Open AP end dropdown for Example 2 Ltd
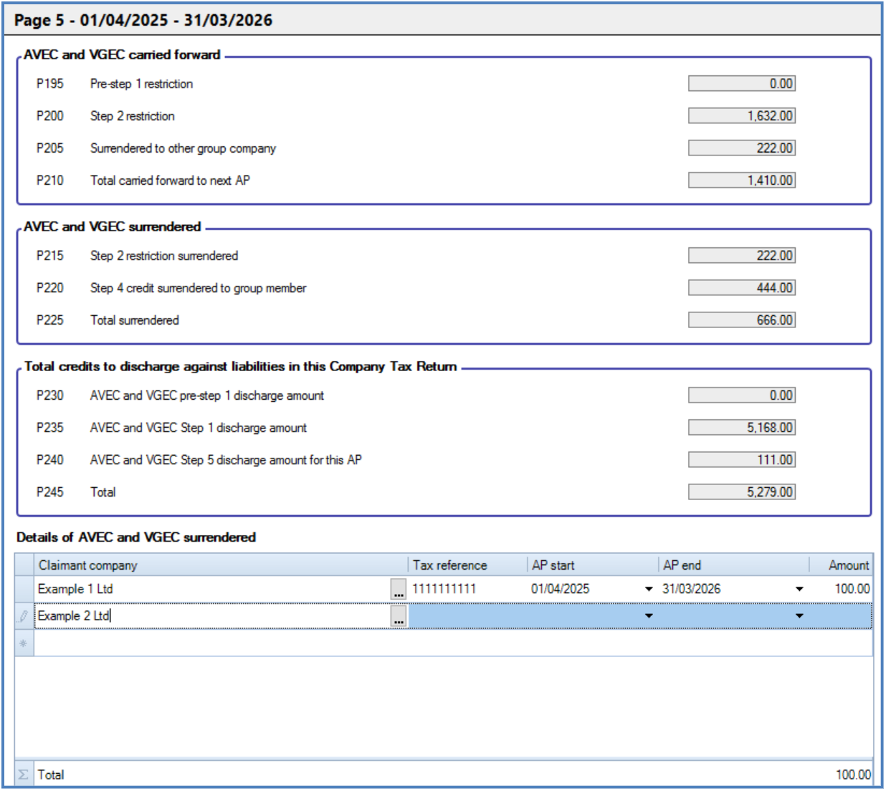The width and height of the screenshot is (886, 791). (x=799, y=615)
